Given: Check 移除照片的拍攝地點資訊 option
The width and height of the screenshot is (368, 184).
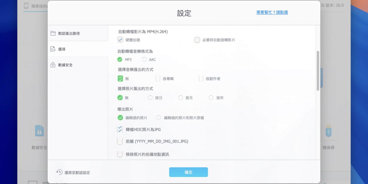Looking at the screenshot, I should [x=120, y=154].
